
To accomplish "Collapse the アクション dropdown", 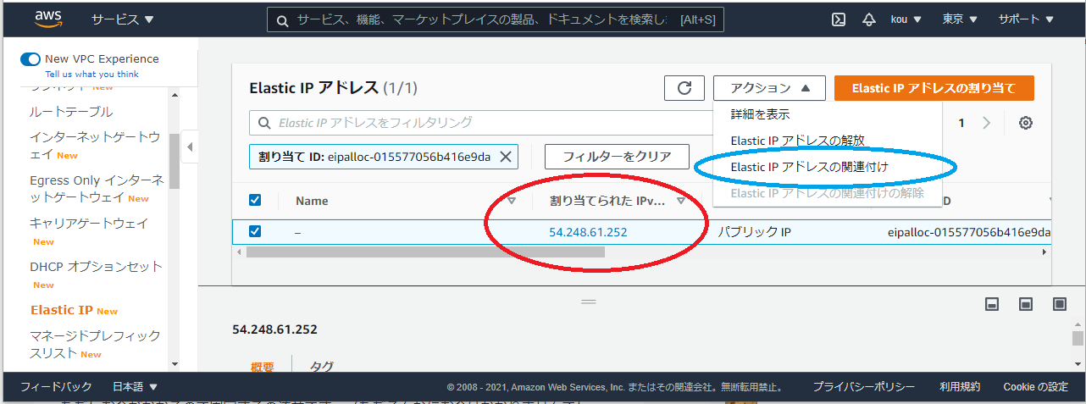I will [769, 88].
